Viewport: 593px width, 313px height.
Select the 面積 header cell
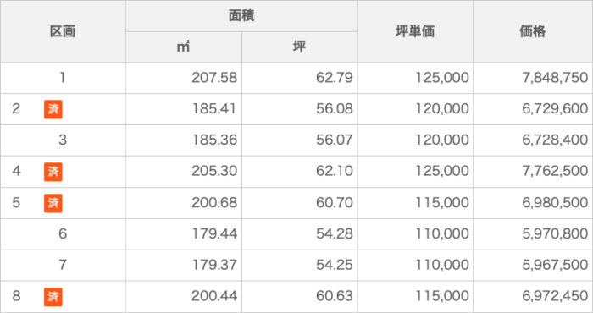[241, 16]
